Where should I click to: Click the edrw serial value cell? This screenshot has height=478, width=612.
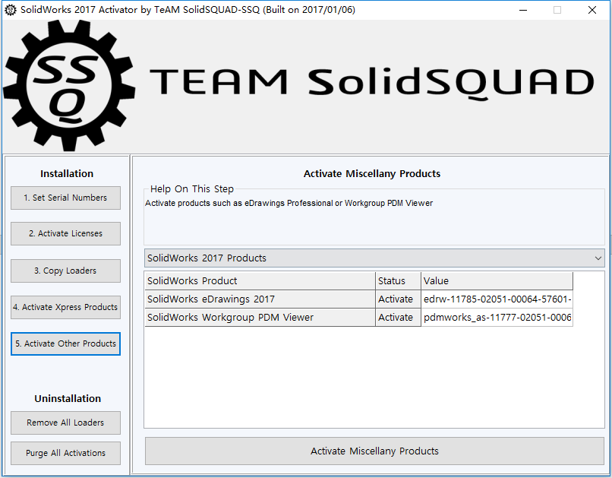[x=497, y=299]
